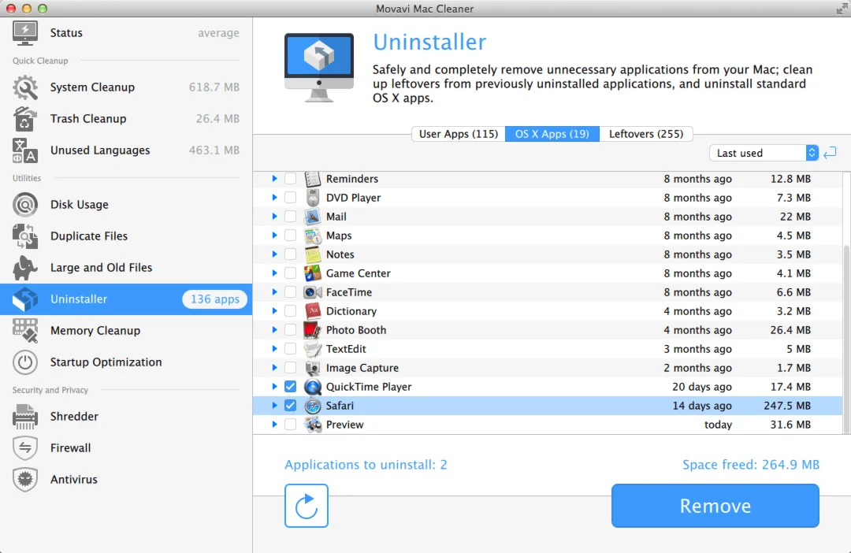851x553 pixels.
Task: Click the QuickTime Player app icon
Action: (x=313, y=387)
